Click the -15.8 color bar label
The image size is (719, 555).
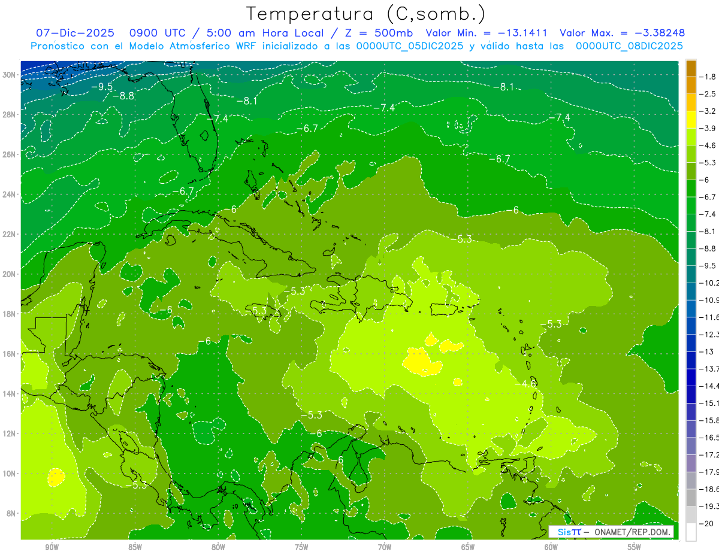coord(709,420)
